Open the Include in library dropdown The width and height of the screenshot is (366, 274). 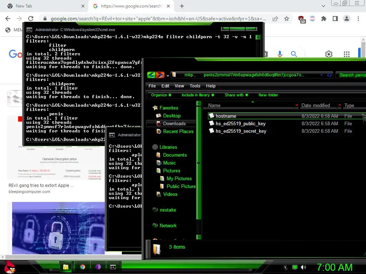coord(198,95)
